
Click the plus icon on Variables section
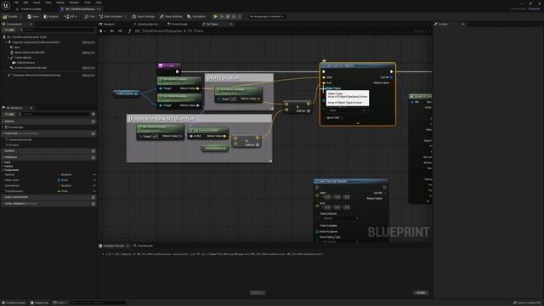(93, 157)
